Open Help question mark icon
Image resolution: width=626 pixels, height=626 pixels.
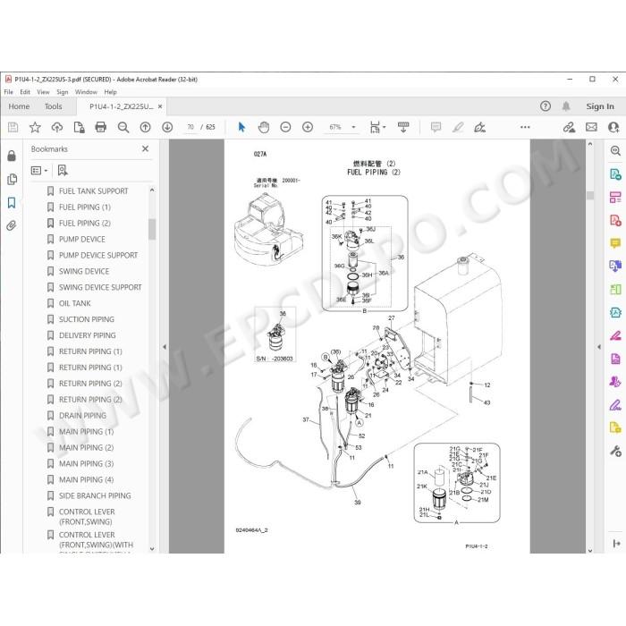coord(545,106)
